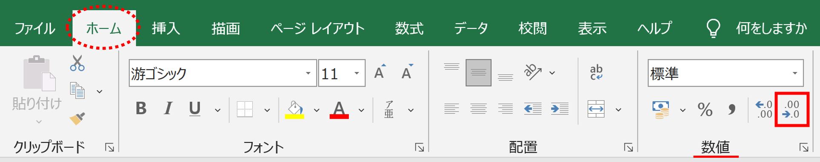Open the 表示 tab
The height and width of the screenshot is (162, 820).
pos(592,28)
